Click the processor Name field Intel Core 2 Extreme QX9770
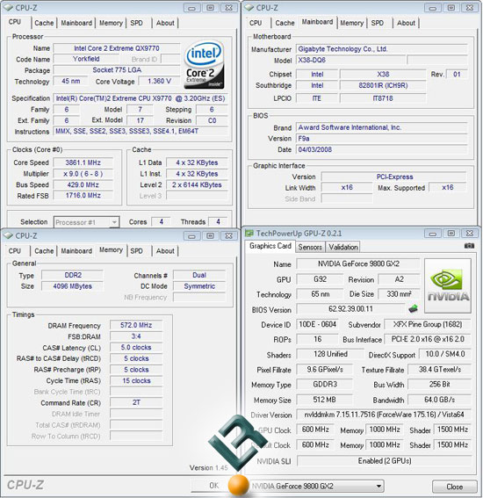This screenshot has height=498, width=483. pyautogui.click(x=117, y=48)
